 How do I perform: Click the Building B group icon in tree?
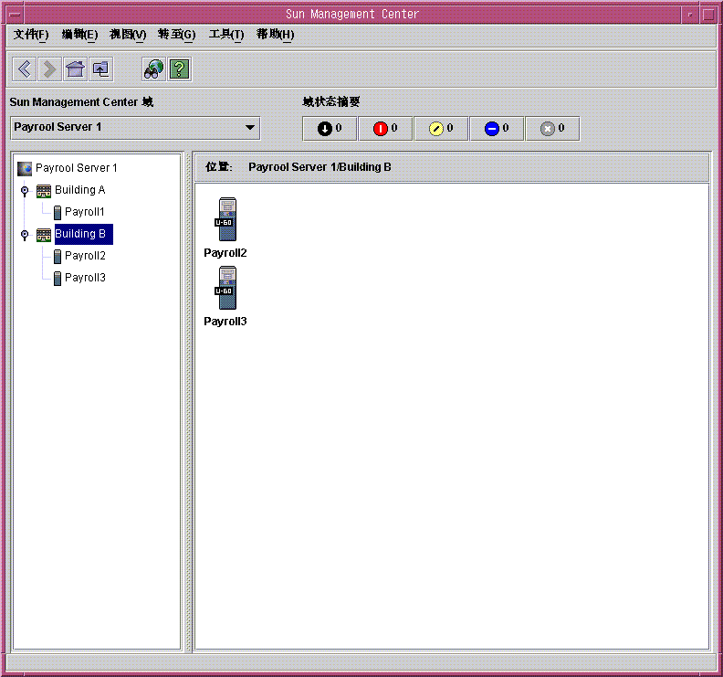coord(44,235)
